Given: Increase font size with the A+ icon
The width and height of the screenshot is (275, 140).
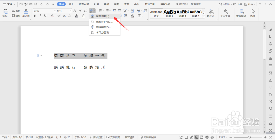Looking at the screenshot, I should pyautogui.click(x=75, y=11).
